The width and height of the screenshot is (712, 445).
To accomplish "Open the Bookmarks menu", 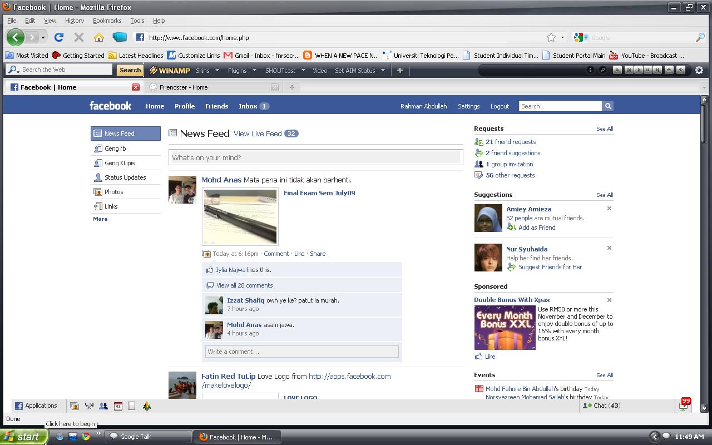I will [x=107, y=21].
